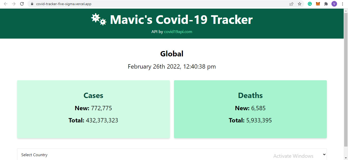Click the Mavic's Covid-19 Tracker heading
The image size is (348, 160).
click(x=181, y=20)
